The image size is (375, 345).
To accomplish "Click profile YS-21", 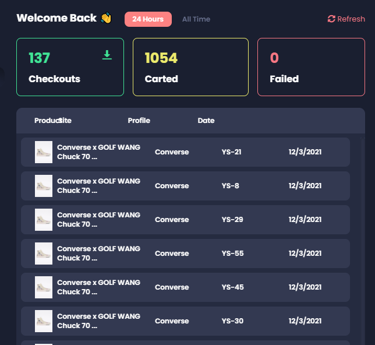I will [231, 152].
